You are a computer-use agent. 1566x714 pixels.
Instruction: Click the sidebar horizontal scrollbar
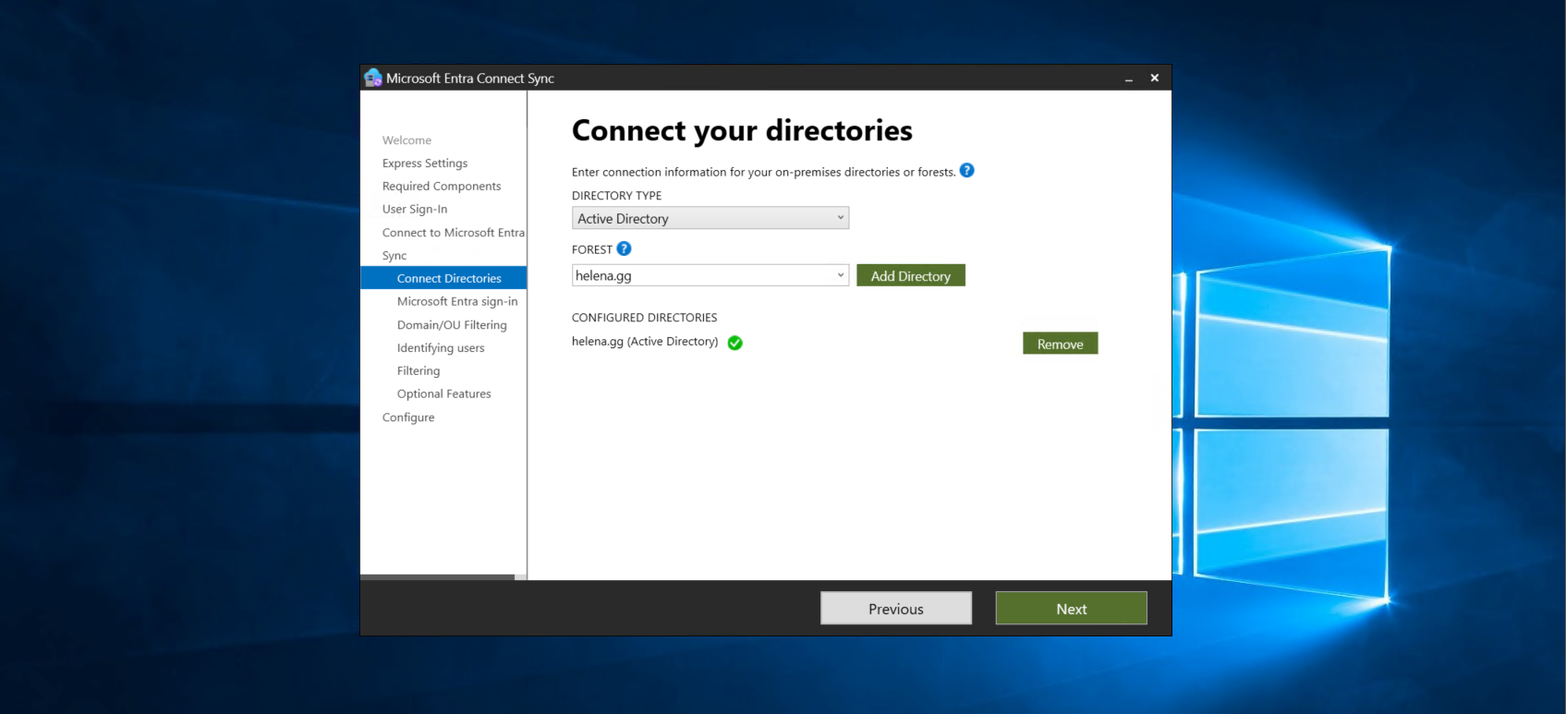click(x=437, y=577)
